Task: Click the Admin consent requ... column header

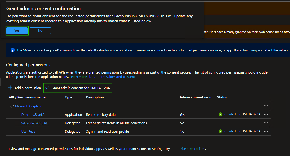Action: click(x=197, y=97)
